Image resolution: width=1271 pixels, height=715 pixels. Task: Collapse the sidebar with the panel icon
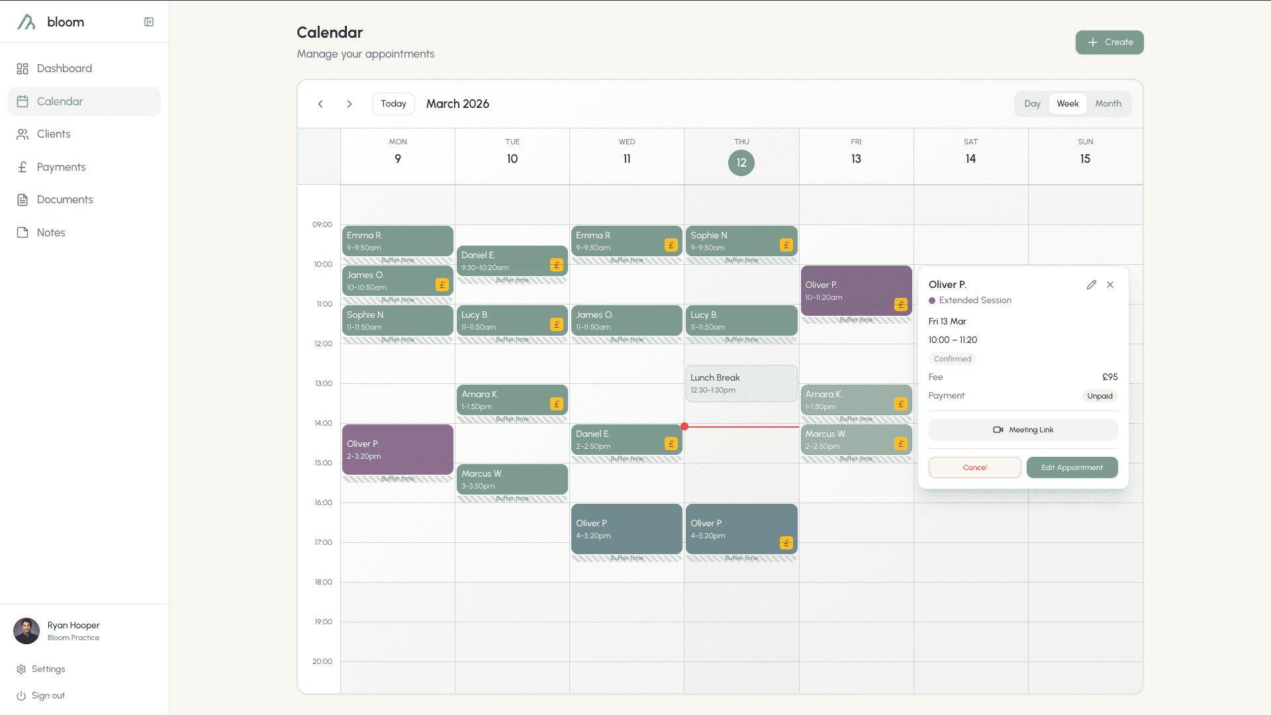148,21
